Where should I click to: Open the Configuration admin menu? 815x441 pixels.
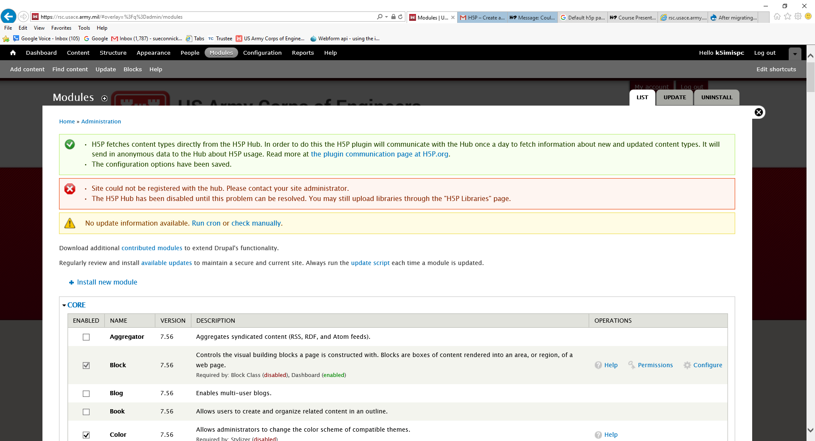point(262,53)
